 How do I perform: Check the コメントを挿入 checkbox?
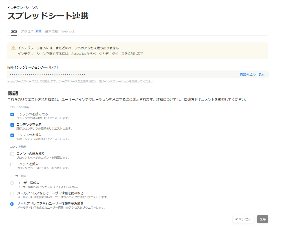(12, 164)
